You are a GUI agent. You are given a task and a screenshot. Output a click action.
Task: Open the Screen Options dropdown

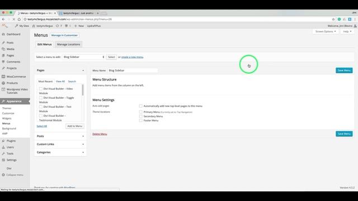pos(326,31)
